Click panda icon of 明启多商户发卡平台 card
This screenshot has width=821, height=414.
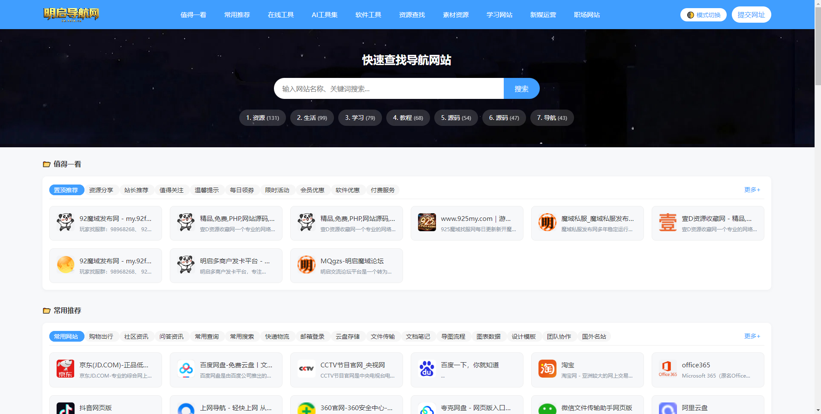(x=186, y=265)
